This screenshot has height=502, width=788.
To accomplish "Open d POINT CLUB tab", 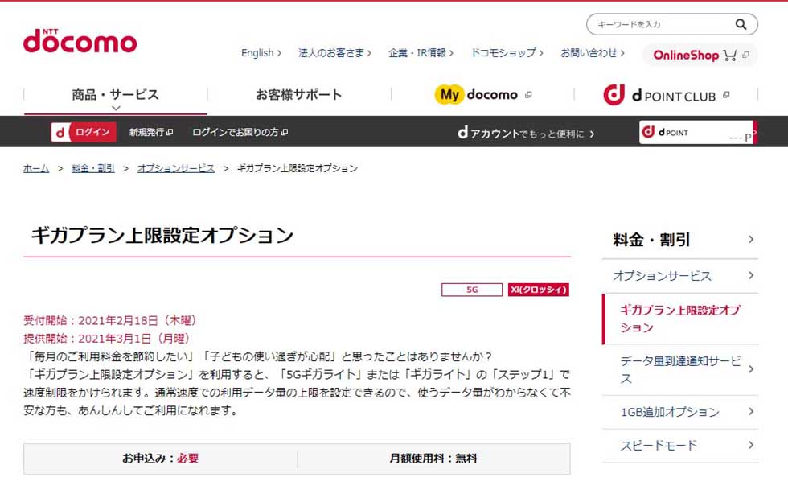I will [666, 95].
